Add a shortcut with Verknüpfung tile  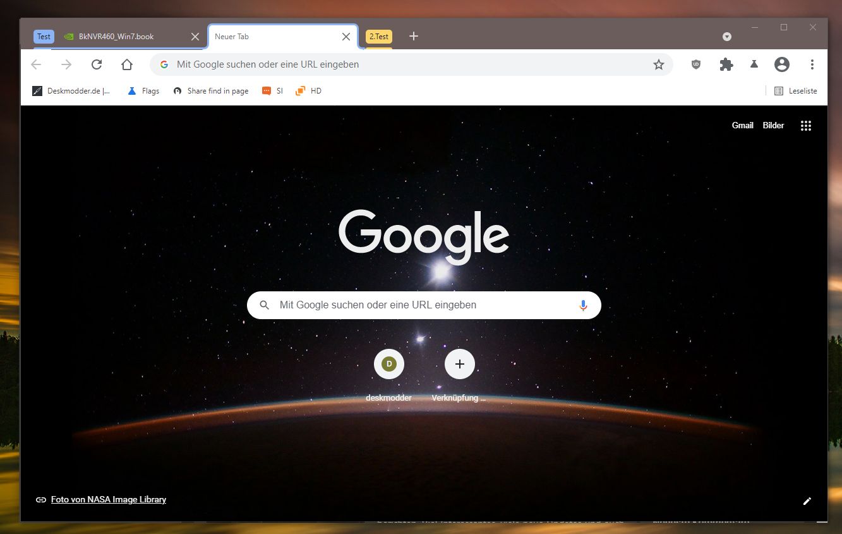(x=459, y=375)
